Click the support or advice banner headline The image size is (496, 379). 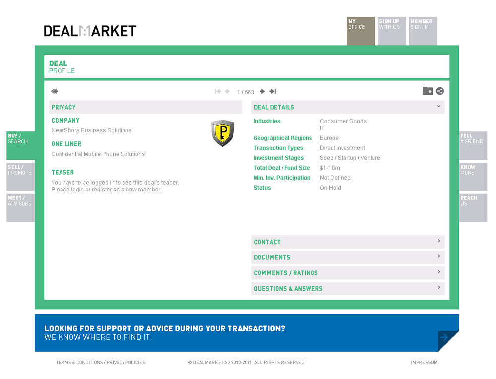coord(165,329)
